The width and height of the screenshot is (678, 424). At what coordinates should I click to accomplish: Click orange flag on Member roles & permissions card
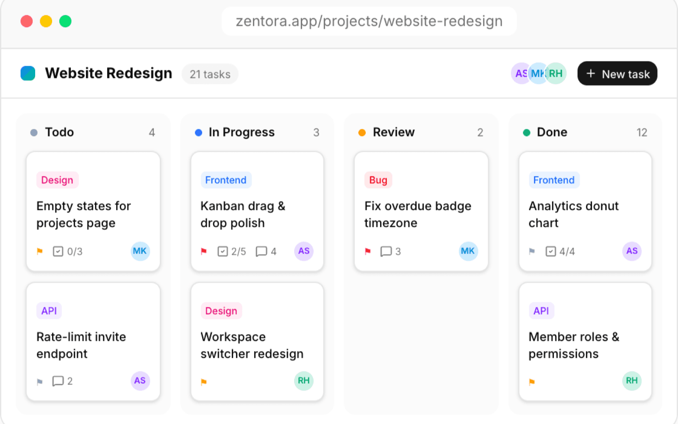coord(532,382)
